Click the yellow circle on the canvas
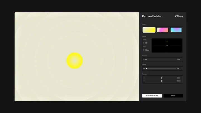 point(75,61)
